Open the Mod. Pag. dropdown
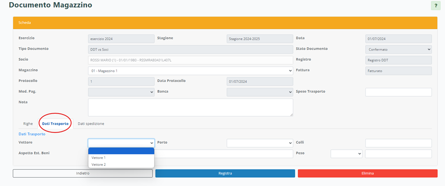 (x=121, y=92)
